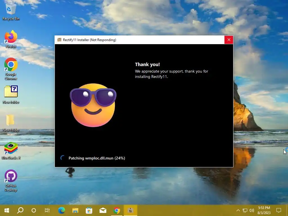Switch to Chrome in the taskbar

coord(117,210)
